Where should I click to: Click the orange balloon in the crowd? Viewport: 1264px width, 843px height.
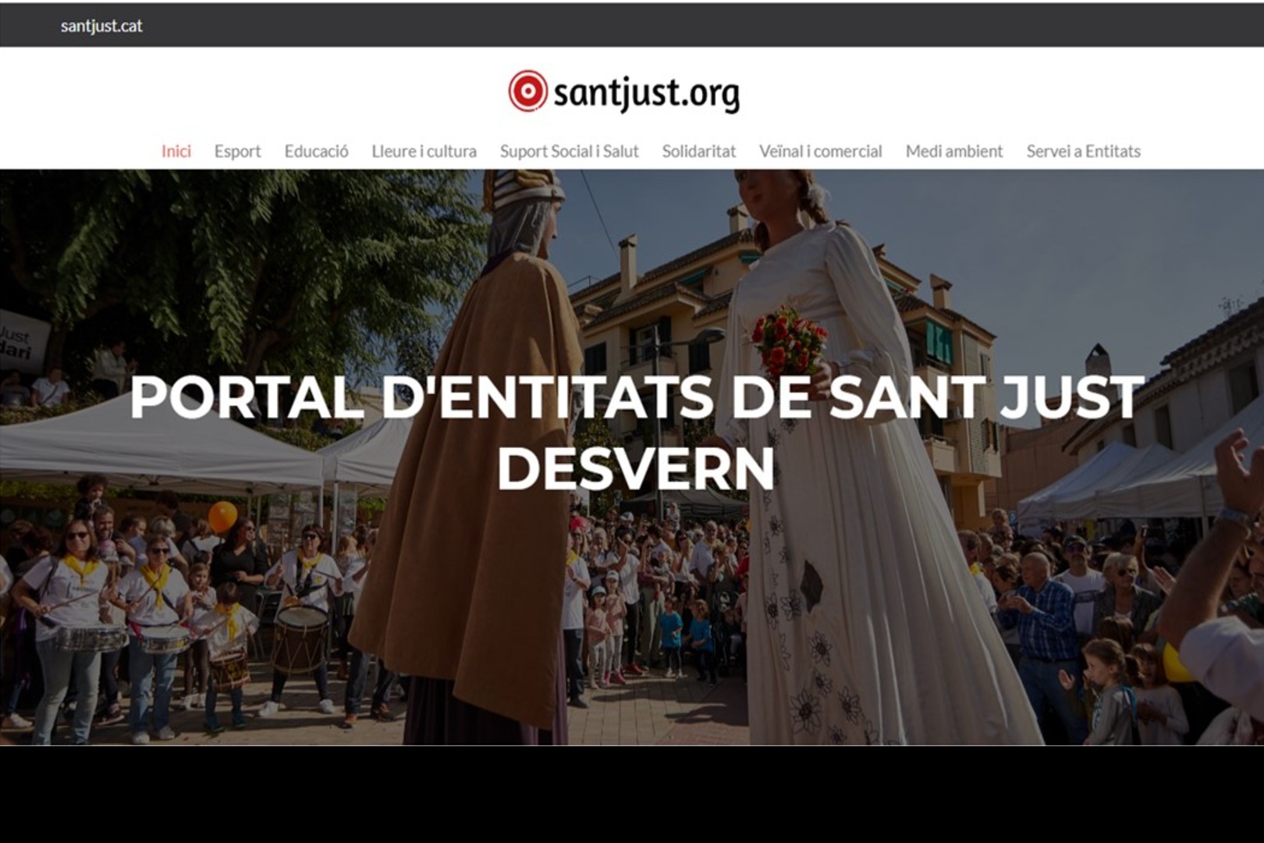pyautogui.click(x=222, y=516)
